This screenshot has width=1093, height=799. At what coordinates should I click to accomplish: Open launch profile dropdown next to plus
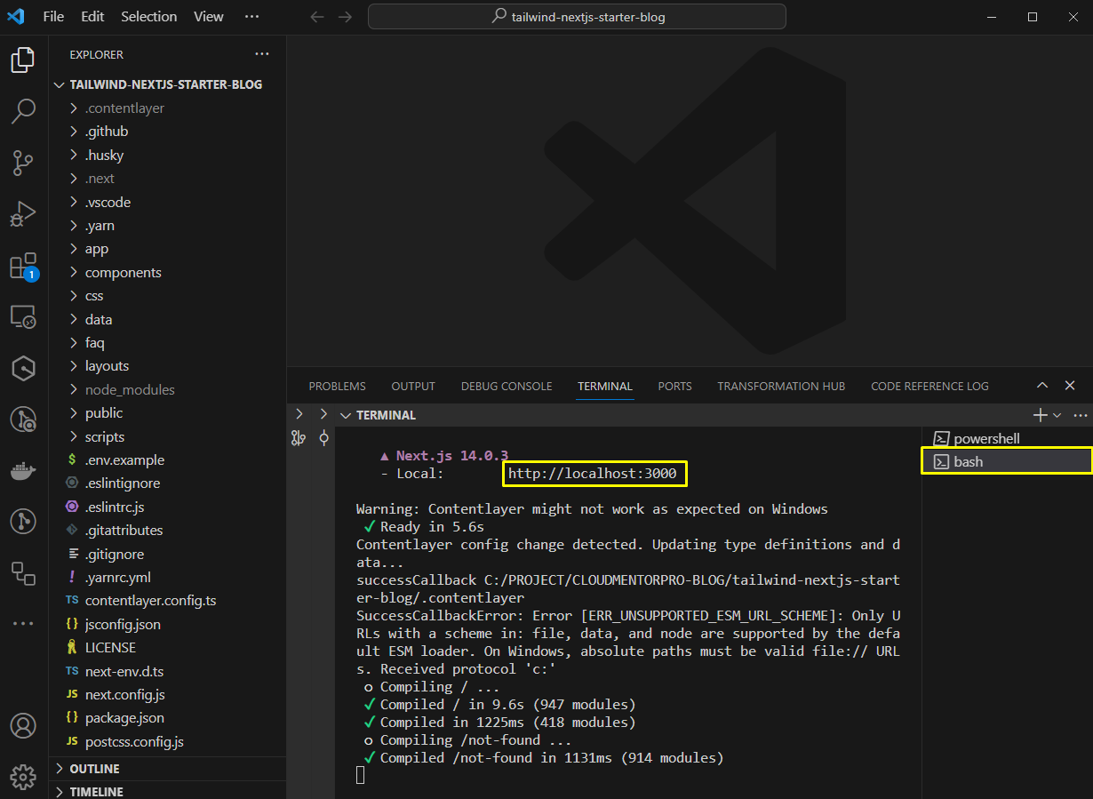click(1057, 415)
